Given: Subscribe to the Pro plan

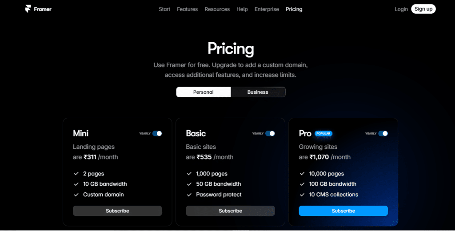Looking at the screenshot, I should [x=343, y=211].
